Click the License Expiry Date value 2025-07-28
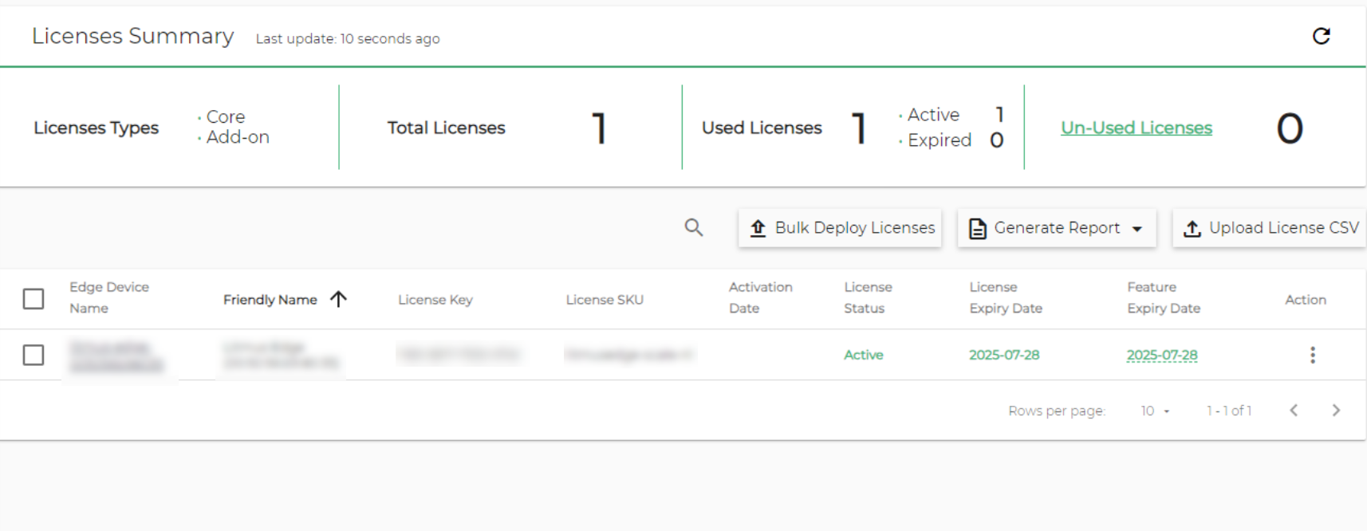The image size is (1367, 531). click(1004, 355)
